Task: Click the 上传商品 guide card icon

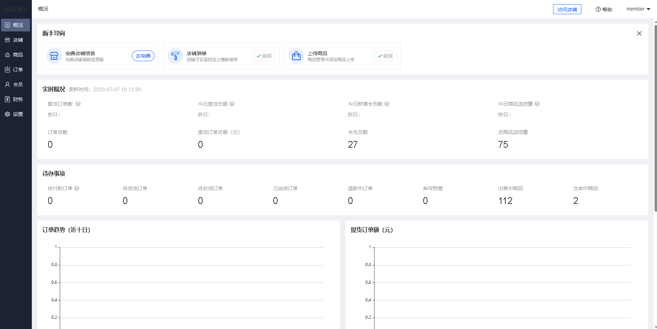Action: [296, 56]
